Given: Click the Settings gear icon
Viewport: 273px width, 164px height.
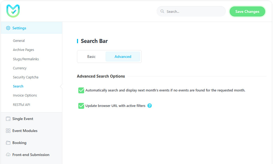Looking at the screenshot, I should point(8,28).
